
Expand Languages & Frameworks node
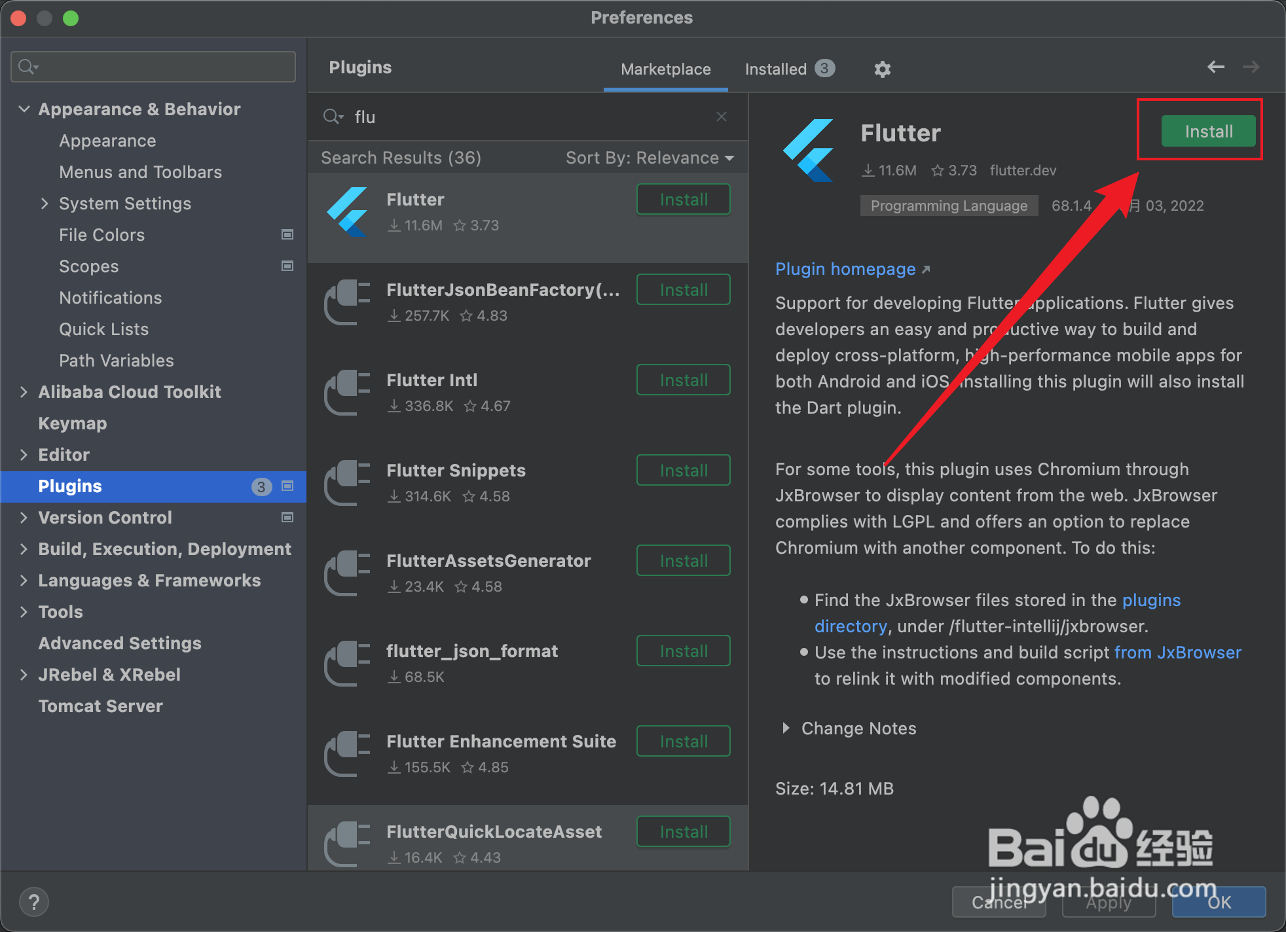click(24, 580)
